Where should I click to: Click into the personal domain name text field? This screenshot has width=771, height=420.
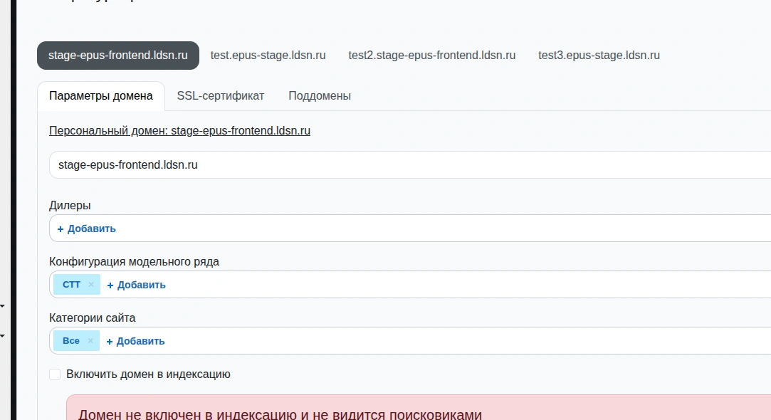click(406, 165)
